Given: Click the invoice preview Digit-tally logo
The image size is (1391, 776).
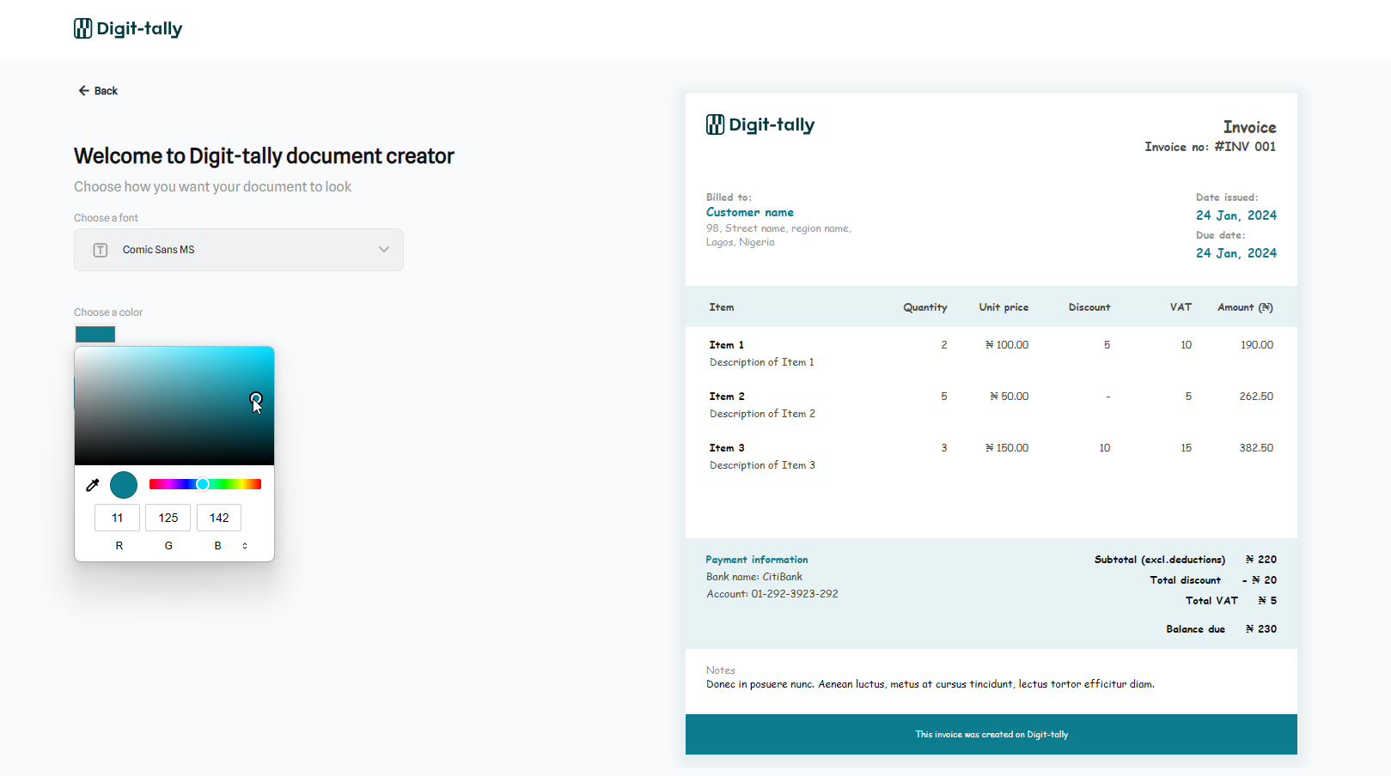Looking at the screenshot, I should (760, 124).
